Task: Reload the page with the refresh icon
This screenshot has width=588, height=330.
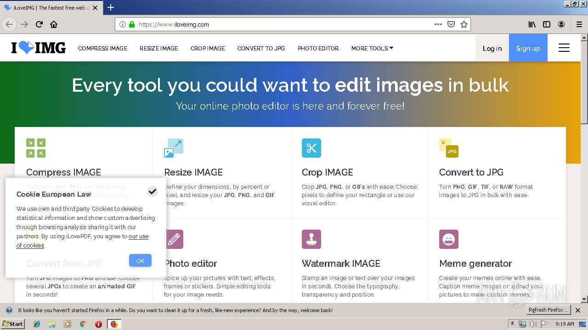Action: tap(39, 24)
